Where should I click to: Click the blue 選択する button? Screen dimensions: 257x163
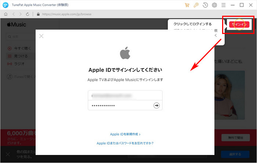click(235, 154)
